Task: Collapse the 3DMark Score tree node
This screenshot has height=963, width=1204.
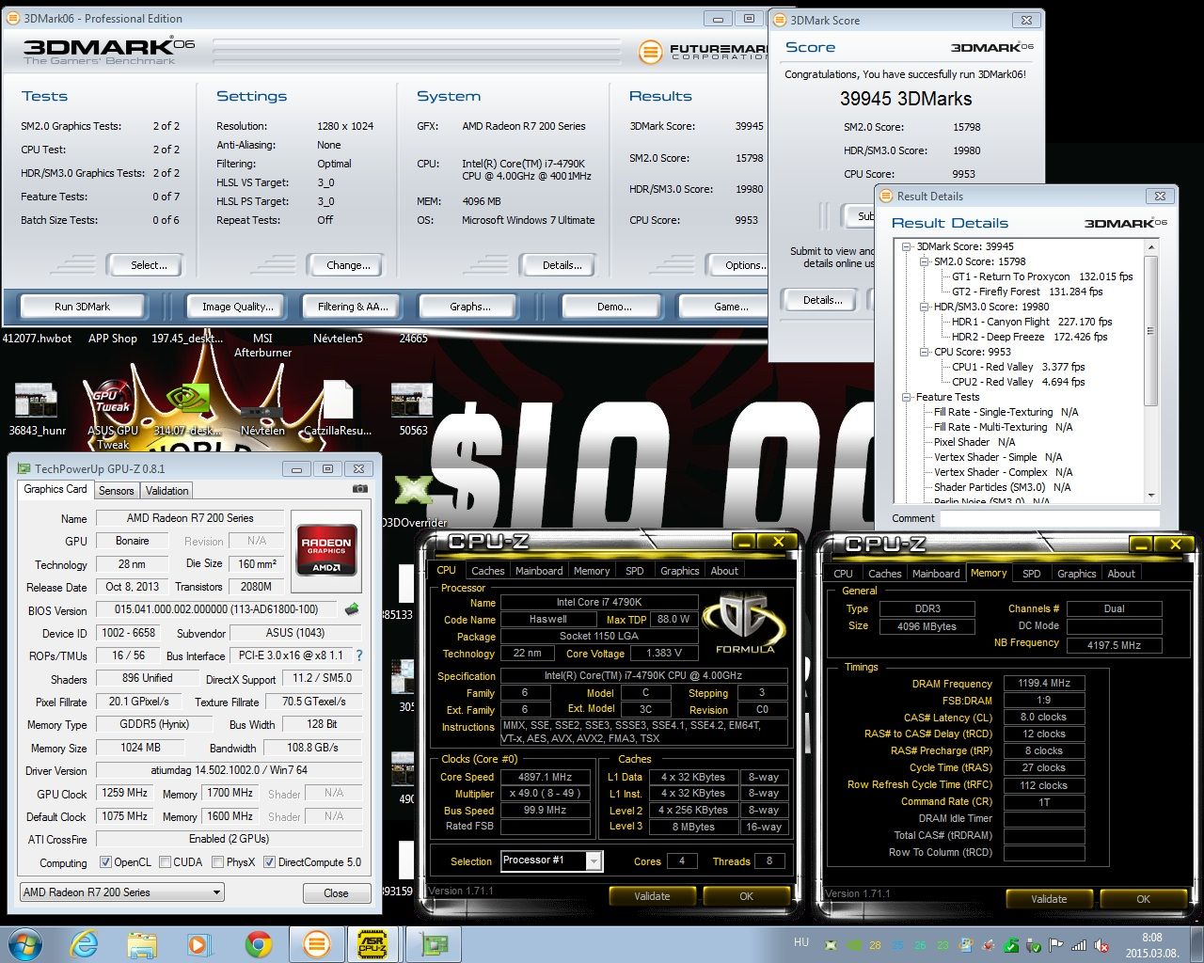Action: pyautogui.click(x=907, y=246)
